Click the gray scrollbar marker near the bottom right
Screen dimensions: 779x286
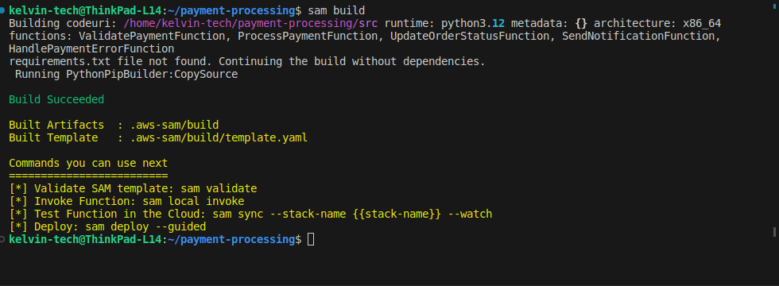774,232
